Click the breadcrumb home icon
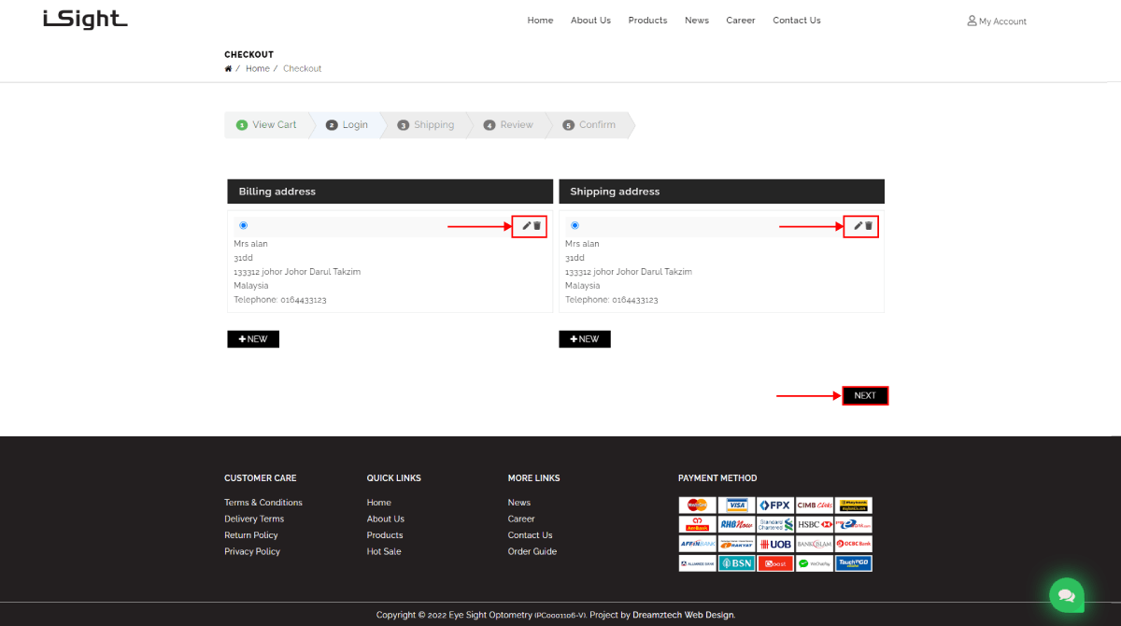The height and width of the screenshot is (626, 1121). pos(228,68)
